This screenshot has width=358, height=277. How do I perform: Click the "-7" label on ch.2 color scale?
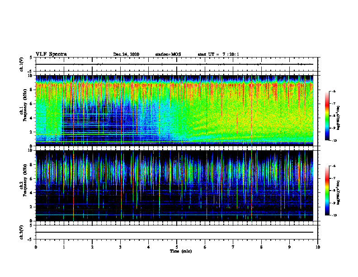click(x=334, y=178)
